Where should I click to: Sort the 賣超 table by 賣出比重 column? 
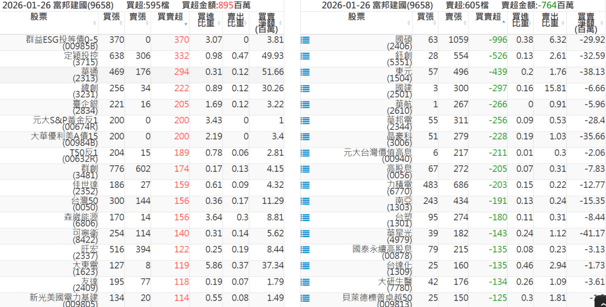(x=546, y=20)
